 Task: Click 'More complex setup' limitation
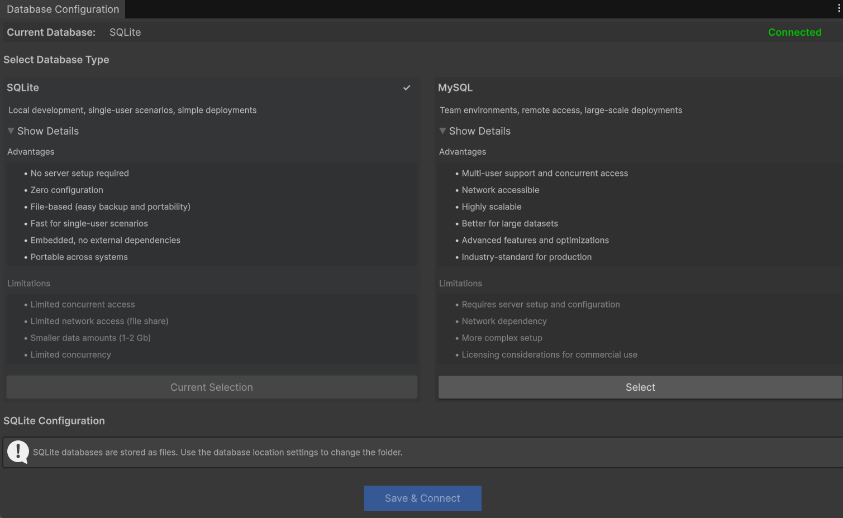pyautogui.click(x=502, y=338)
